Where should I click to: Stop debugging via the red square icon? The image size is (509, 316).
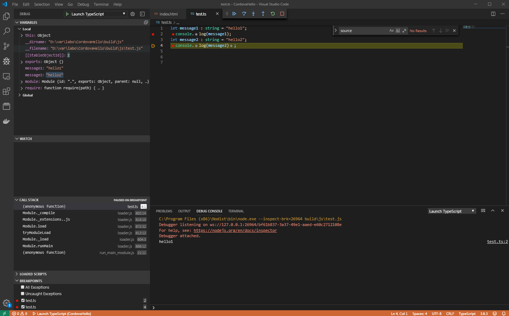click(282, 13)
